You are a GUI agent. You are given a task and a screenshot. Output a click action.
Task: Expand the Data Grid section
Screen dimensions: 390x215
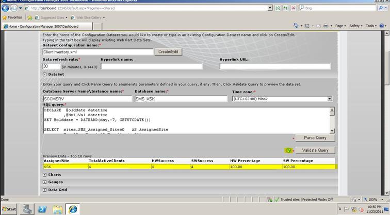[44, 190]
